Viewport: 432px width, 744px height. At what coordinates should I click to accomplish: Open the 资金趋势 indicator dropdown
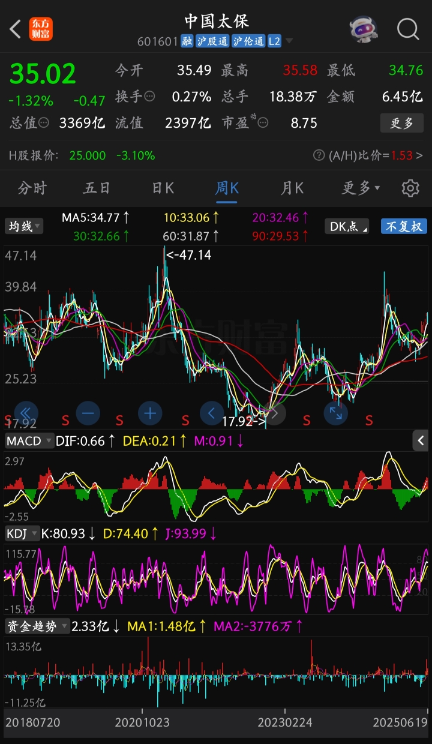(37, 626)
